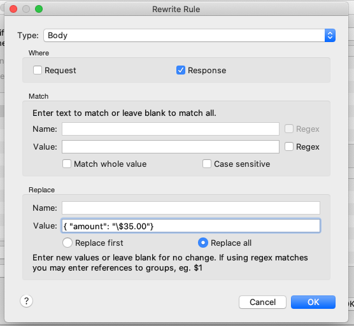
Task: Click the 'Enter text to match' instruction text
Action: (124, 113)
